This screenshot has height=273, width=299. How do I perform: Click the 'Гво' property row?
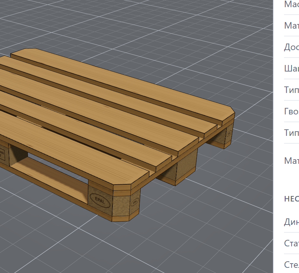[x=292, y=111]
